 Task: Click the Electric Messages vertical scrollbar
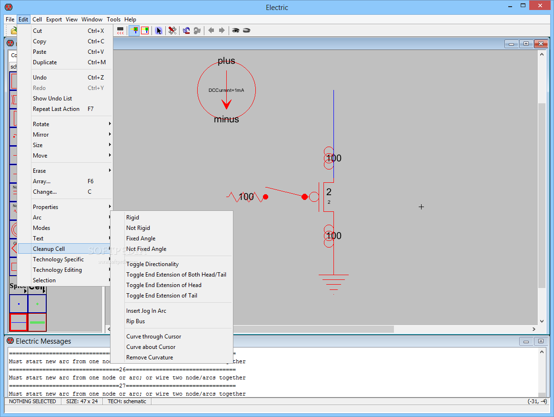click(542, 372)
